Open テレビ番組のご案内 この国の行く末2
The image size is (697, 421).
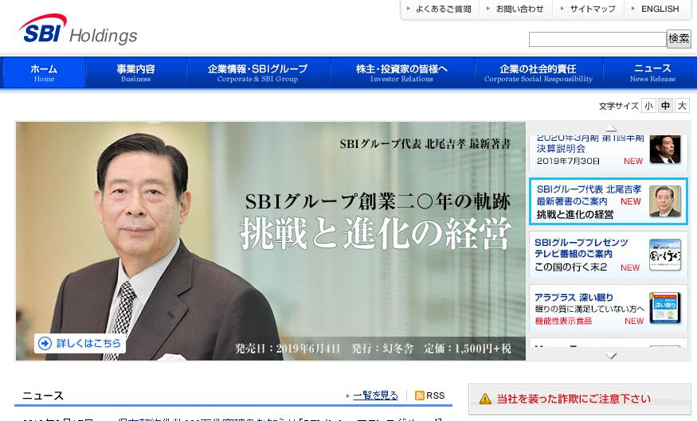click(608, 255)
